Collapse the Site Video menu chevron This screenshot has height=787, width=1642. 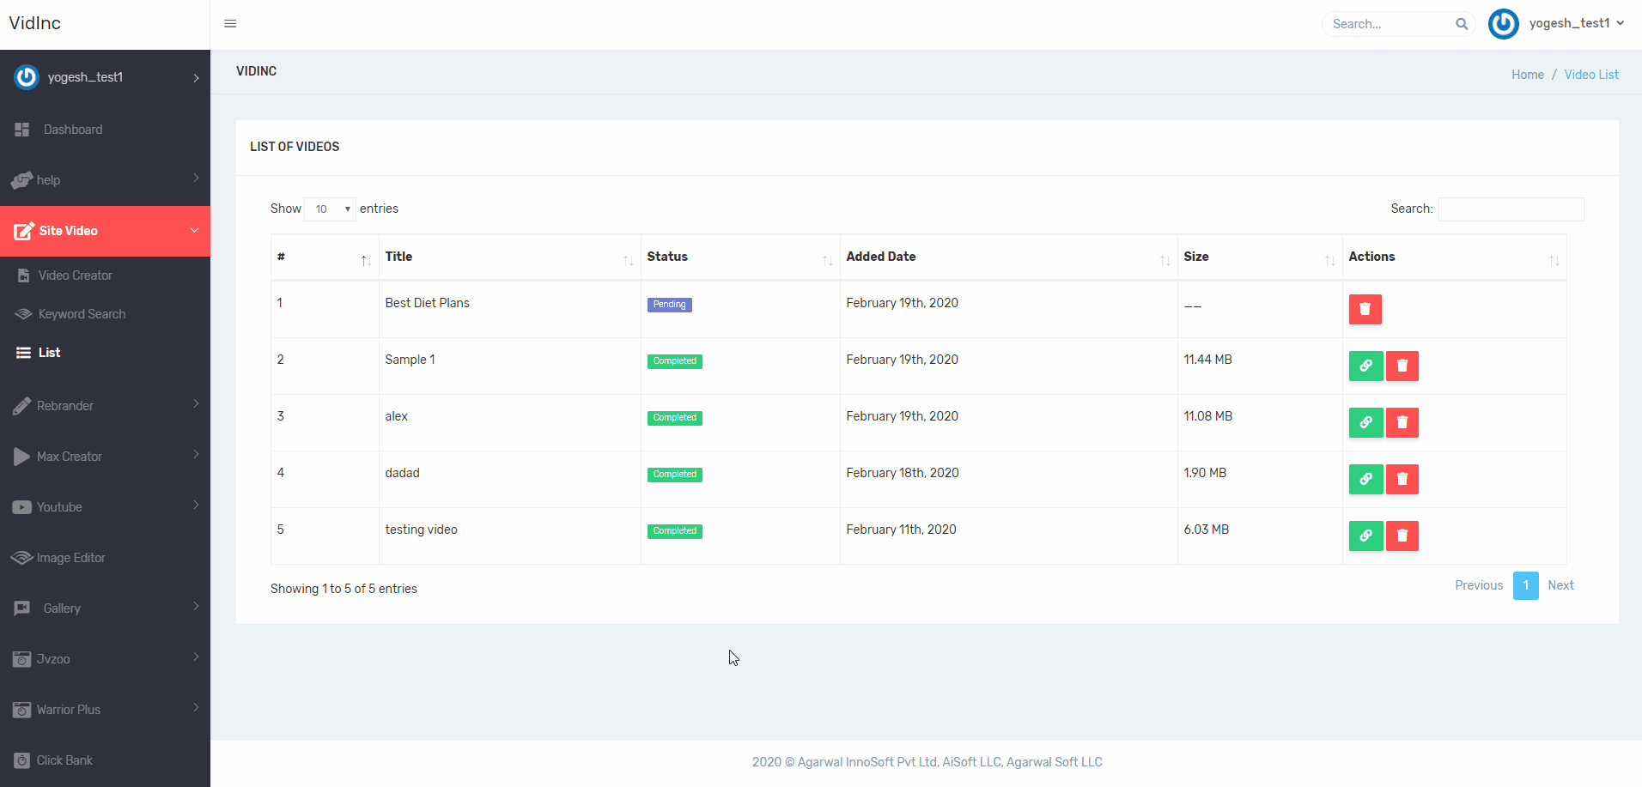click(x=194, y=230)
